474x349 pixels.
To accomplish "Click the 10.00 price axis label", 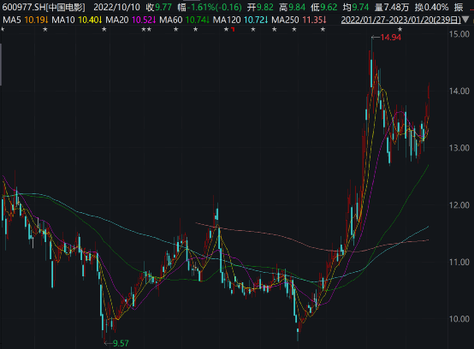I will [x=459, y=319].
